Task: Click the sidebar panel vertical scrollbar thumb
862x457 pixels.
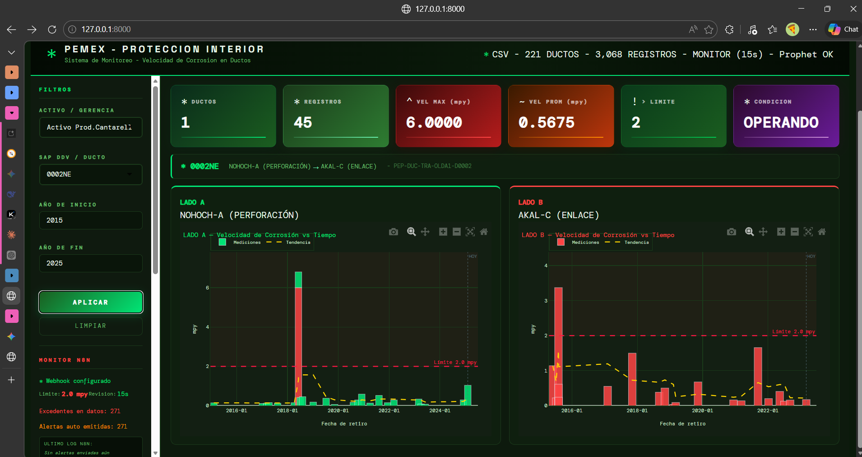Action: pyautogui.click(x=155, y=180)
